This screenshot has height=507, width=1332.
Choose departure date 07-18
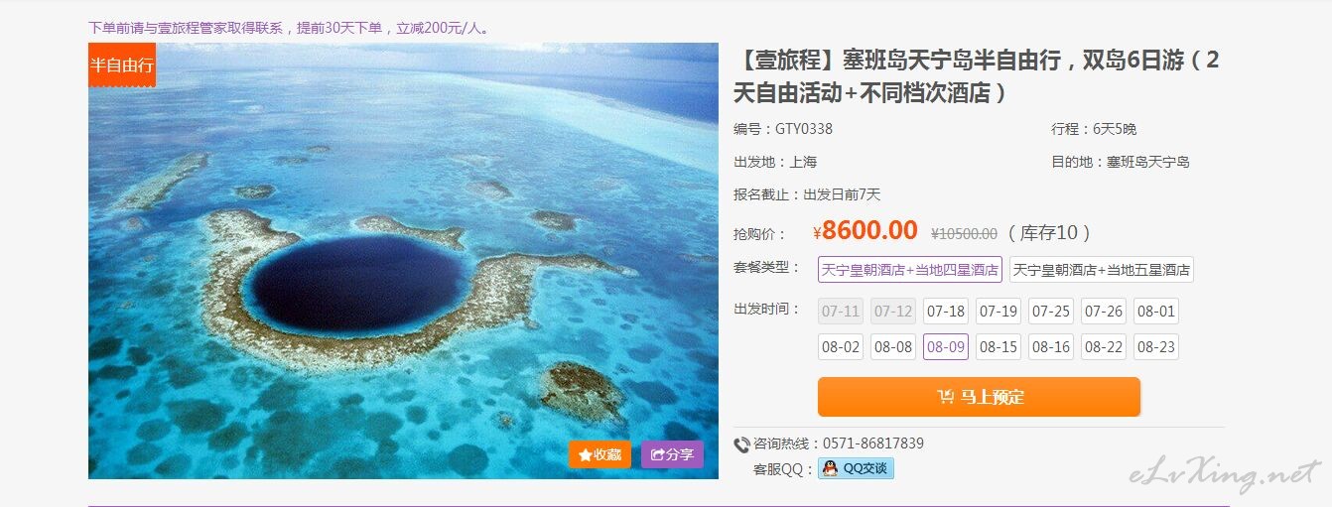pos(946,312)
